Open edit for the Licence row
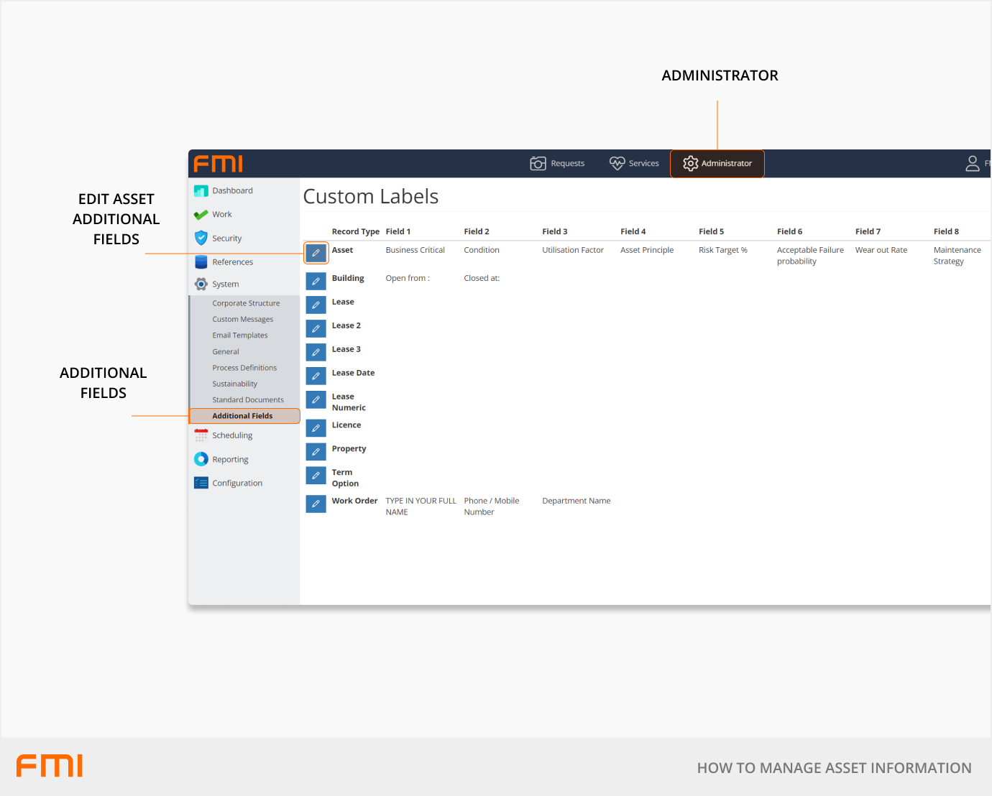The width and height of the screenshot is (992, 796). coord(316,428)
